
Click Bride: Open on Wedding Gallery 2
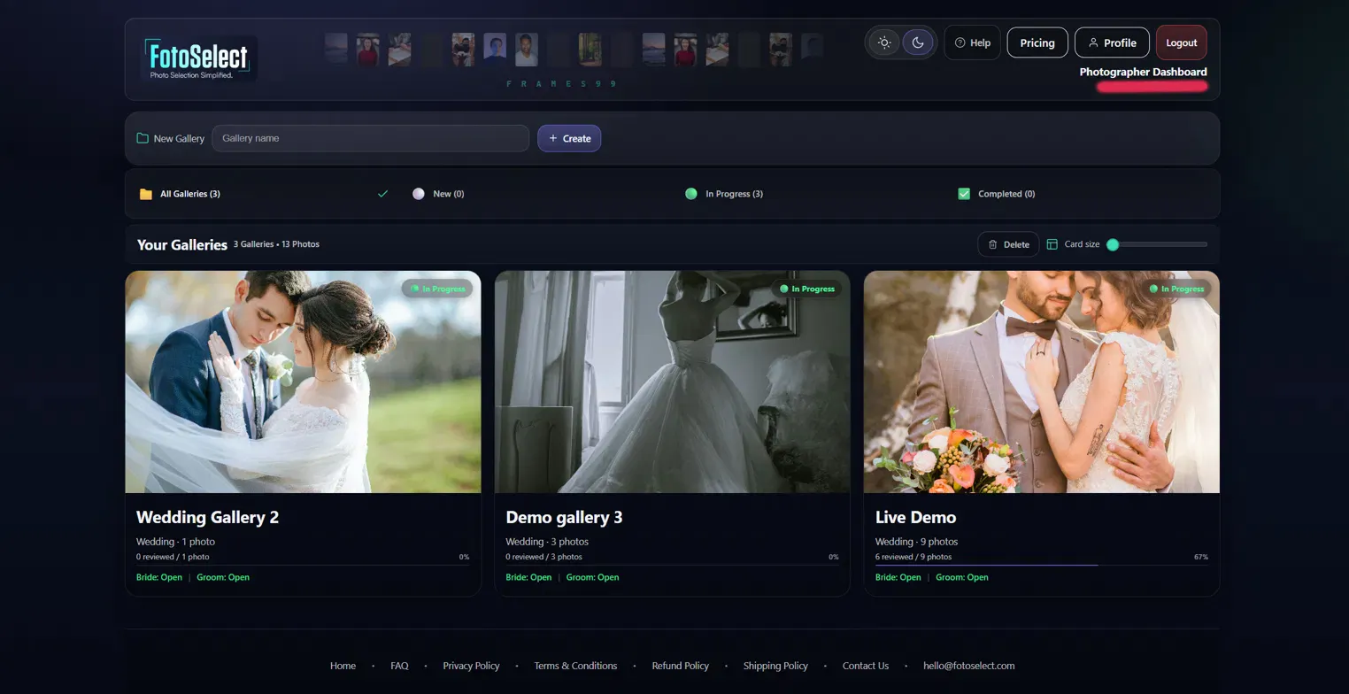click(x=159, y=577)
